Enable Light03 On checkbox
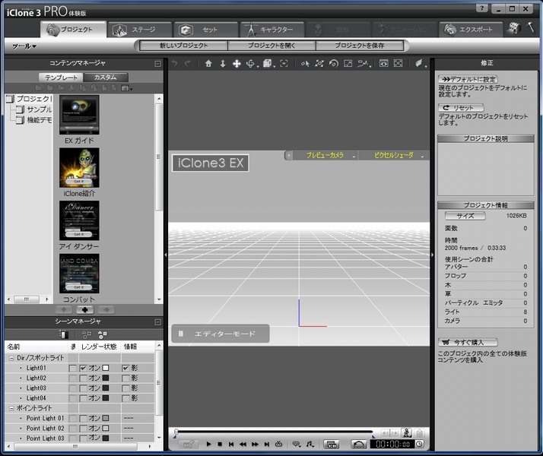This screenshot has width=543, height=456. click(x=84, y=388)
